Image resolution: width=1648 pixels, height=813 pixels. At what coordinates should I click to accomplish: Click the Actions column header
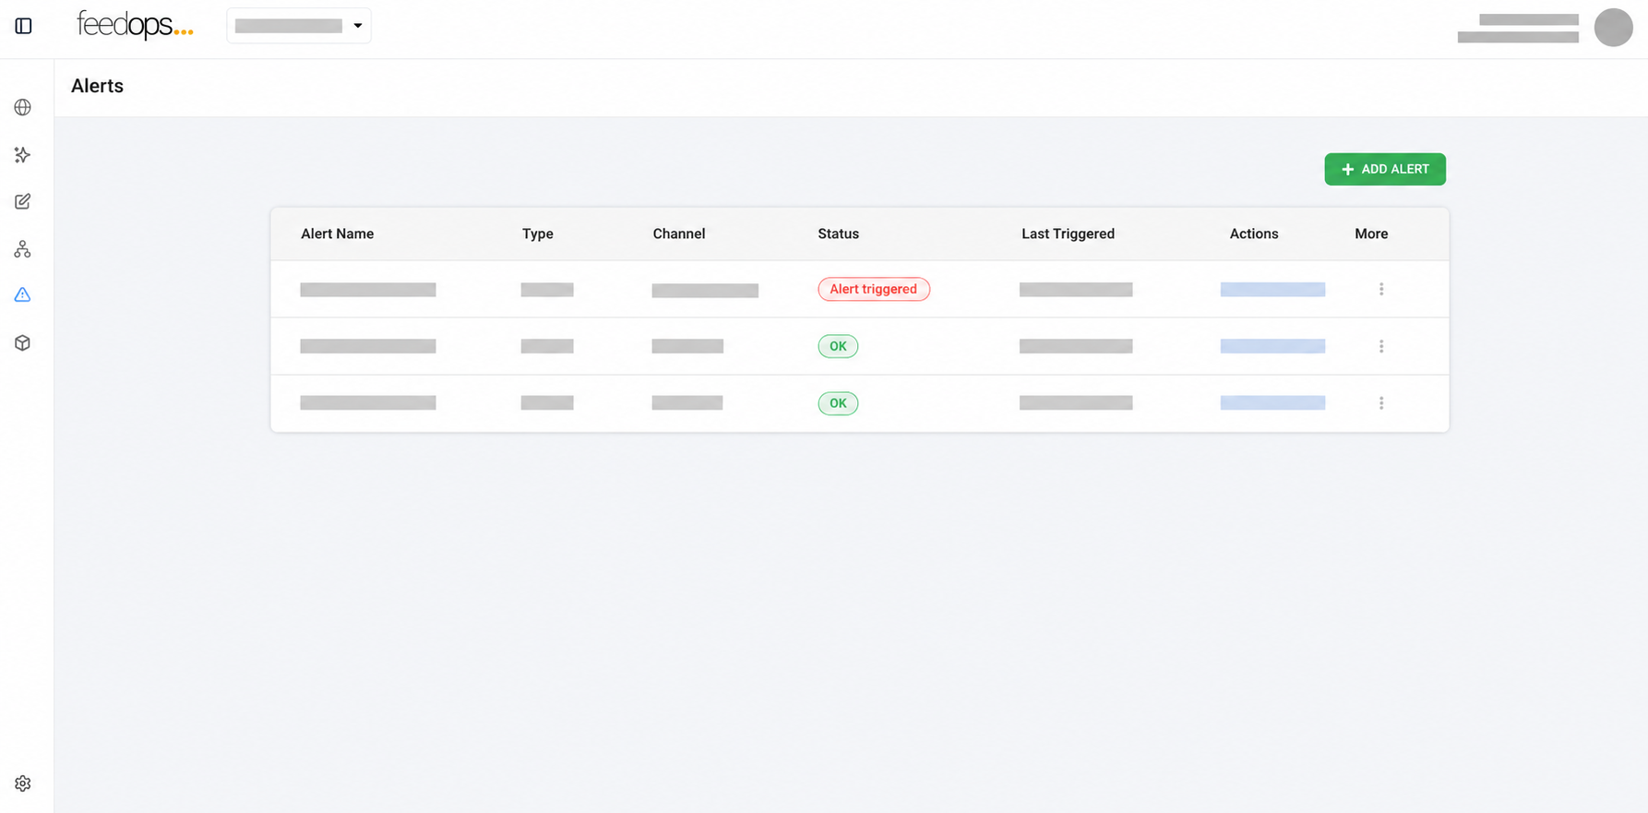[1254, 233]
